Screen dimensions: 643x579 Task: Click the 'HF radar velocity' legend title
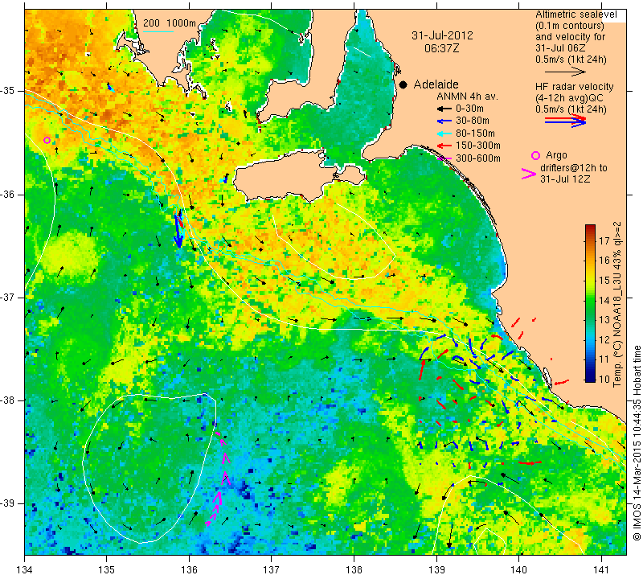[575, 87]
